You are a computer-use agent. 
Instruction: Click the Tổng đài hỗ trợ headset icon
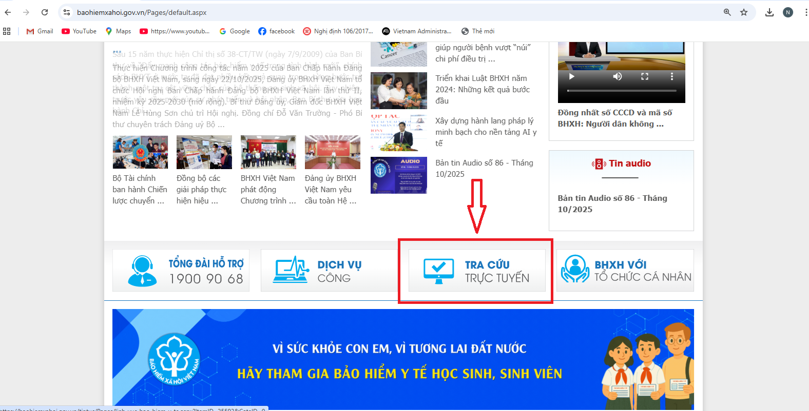(x=142, y=271)
